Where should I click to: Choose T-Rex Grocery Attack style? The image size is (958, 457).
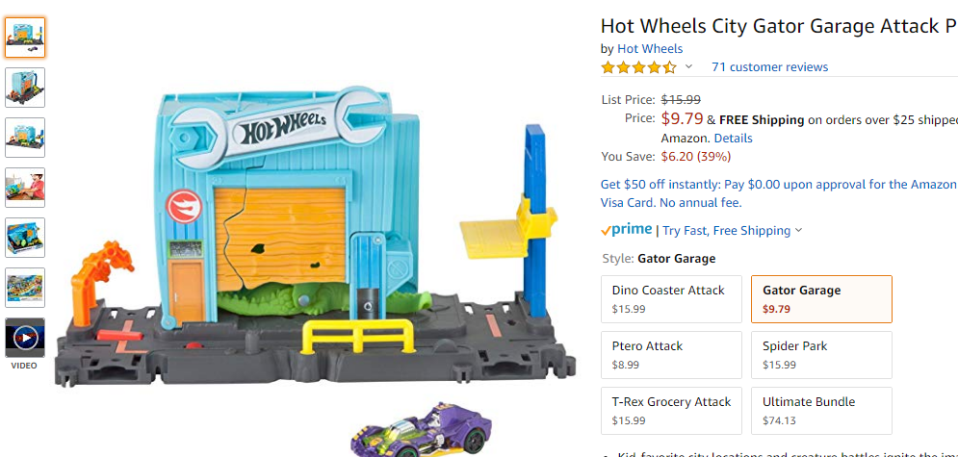671,411
